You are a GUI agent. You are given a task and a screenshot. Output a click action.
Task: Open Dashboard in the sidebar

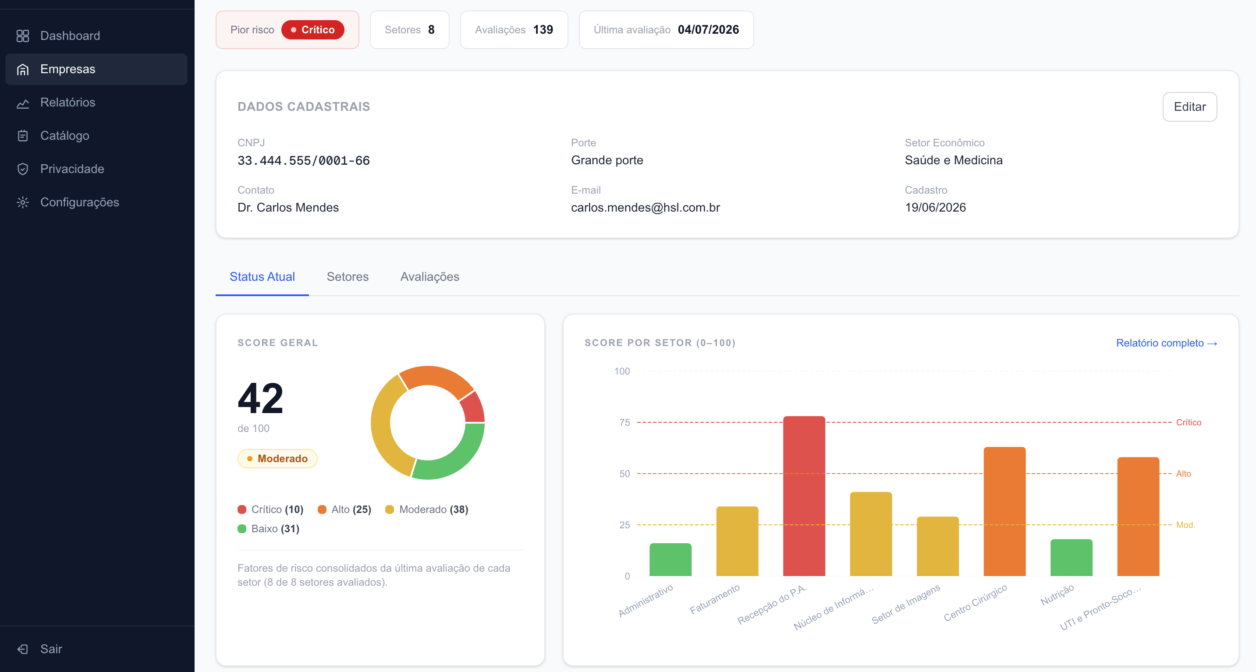click(x=96, y=35)
